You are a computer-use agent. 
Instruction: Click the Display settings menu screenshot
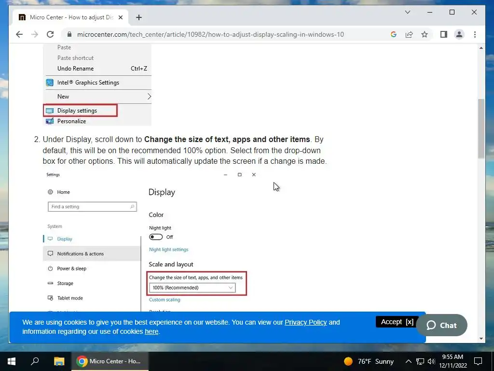click(x=97, y=85)
